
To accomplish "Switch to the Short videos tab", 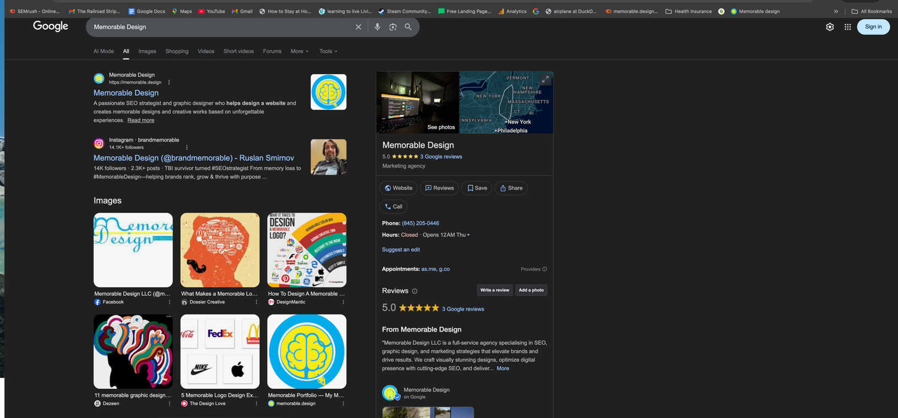I will coord(239,51).
